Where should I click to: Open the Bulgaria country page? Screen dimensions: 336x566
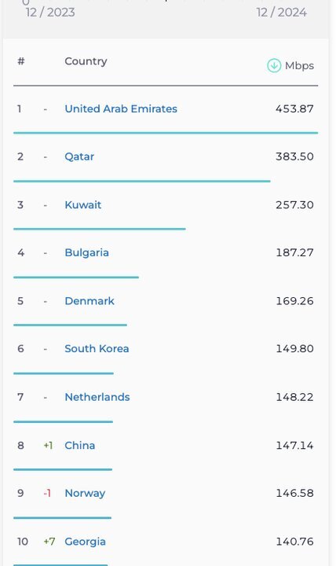[86, 252]
